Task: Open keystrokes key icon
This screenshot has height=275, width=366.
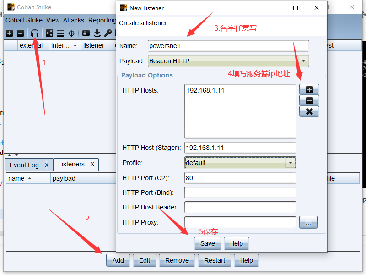Action: click(x=108, y=33)
